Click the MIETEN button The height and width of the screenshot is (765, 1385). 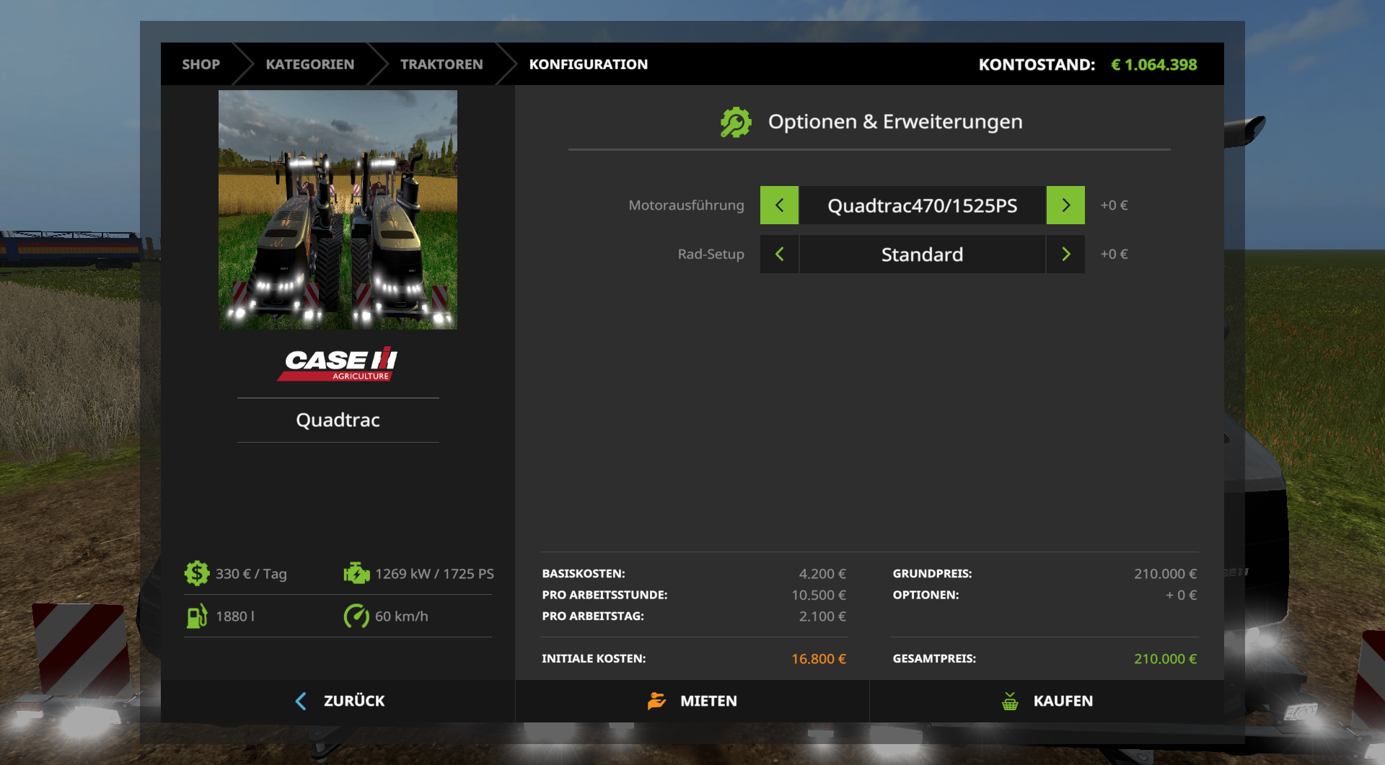coord(692,701)
